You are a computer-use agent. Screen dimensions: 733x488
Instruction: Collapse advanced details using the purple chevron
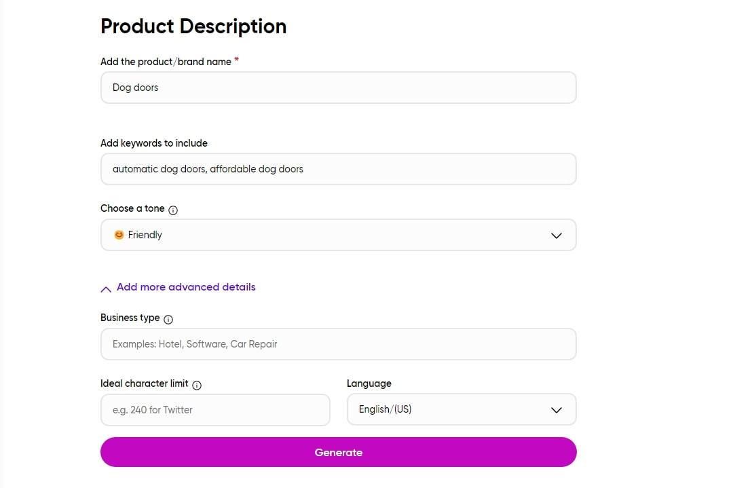pyautogui.click(x=106, y=288)
